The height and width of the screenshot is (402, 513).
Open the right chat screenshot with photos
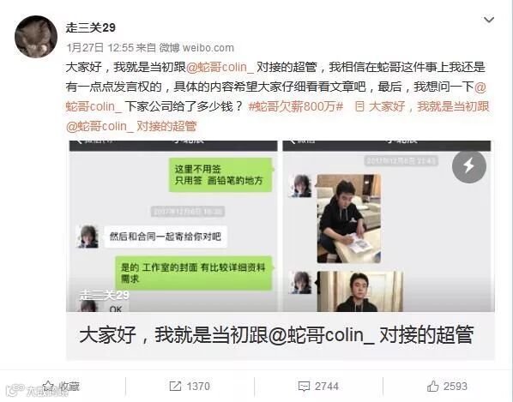[387, 226]
